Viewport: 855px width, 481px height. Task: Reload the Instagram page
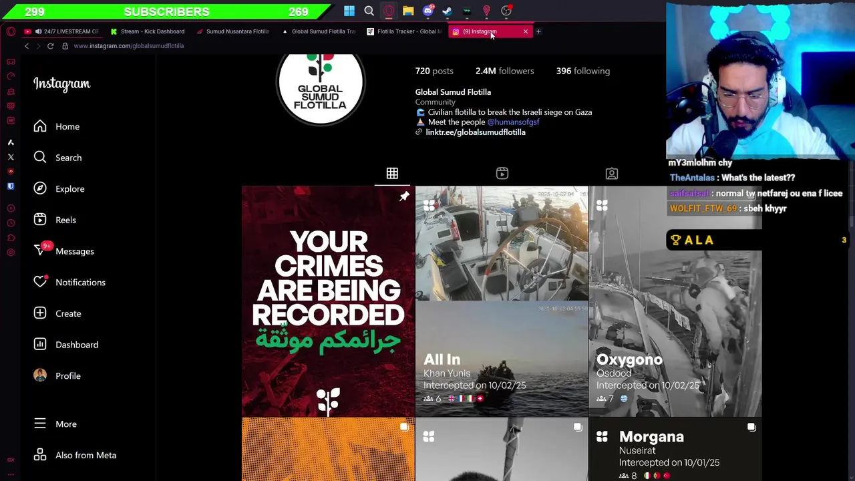click(50, 46)
